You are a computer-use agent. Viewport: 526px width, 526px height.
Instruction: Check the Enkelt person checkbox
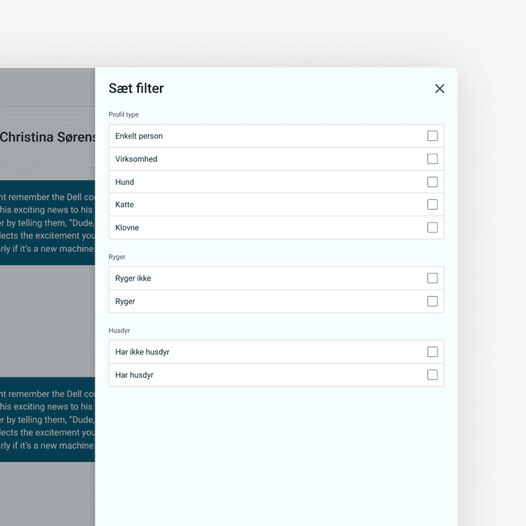(432, 136)
